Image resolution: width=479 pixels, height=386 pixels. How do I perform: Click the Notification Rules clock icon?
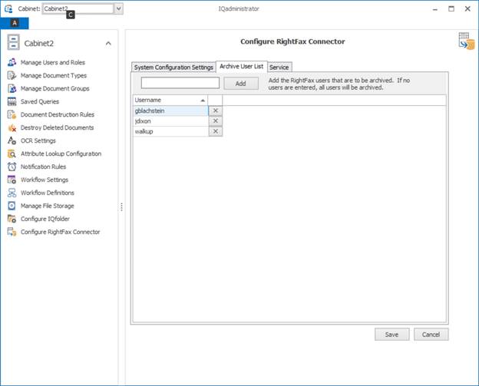coord(12,167)
